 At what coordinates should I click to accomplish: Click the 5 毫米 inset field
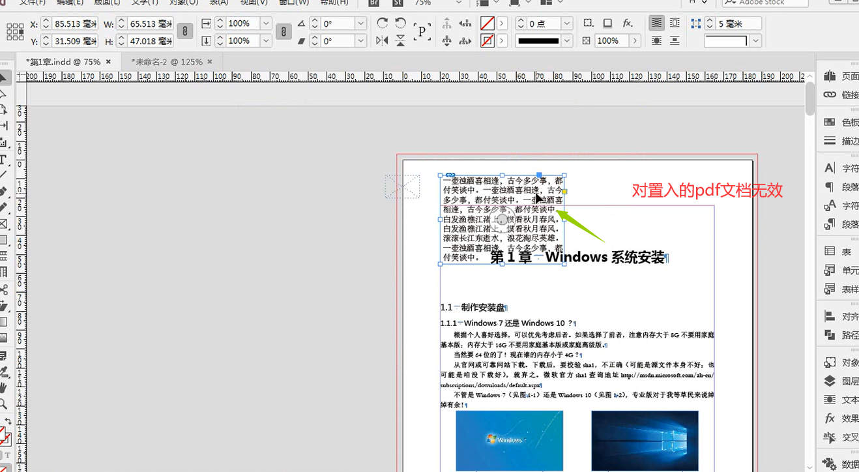click(x=738, y=23)
